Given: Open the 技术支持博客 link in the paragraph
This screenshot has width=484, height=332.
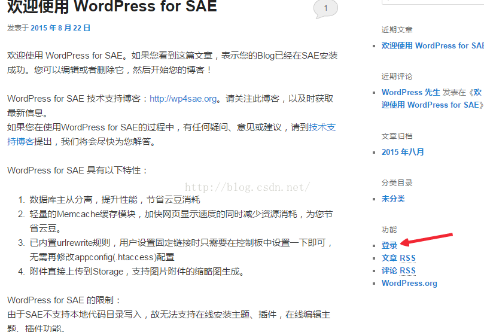Looking at the screenshot, I should (x=322, y=127).
